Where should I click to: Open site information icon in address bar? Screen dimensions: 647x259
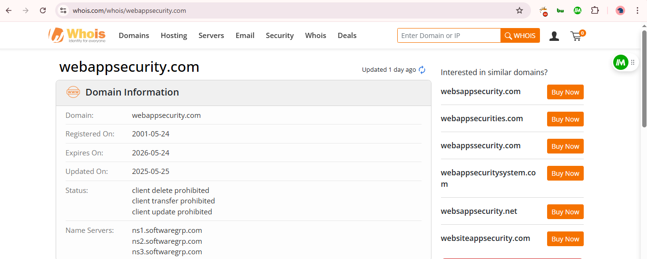[x=63, y=10]
